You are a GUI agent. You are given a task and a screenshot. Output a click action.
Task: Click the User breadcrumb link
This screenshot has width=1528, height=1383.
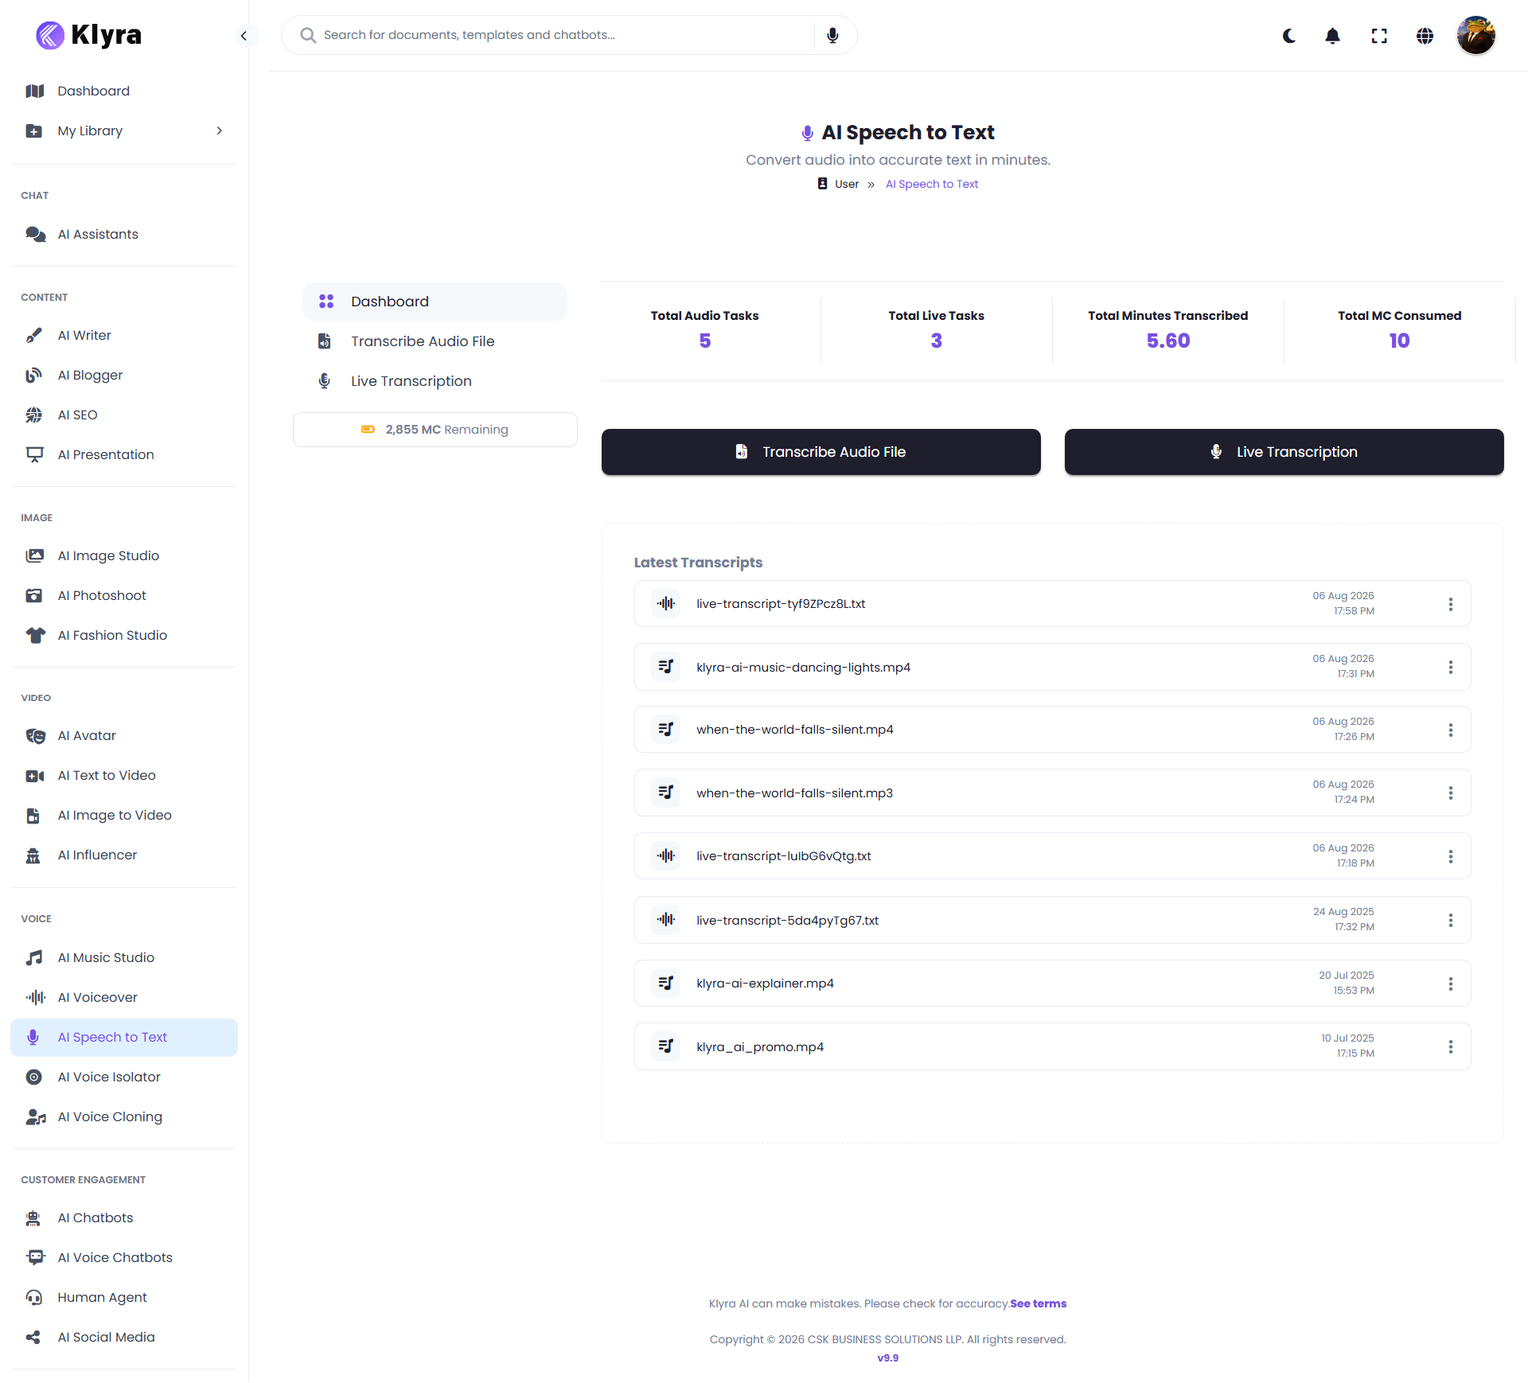[x=847, y=184]
